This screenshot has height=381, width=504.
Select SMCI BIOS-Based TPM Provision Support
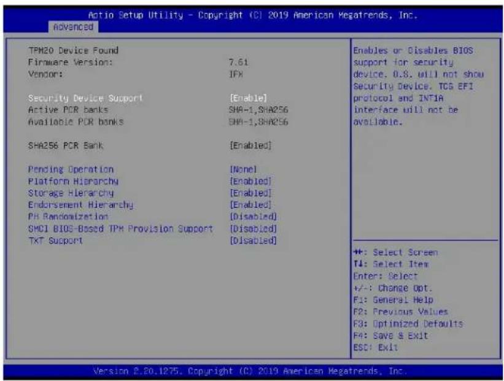tap(120, 229)
